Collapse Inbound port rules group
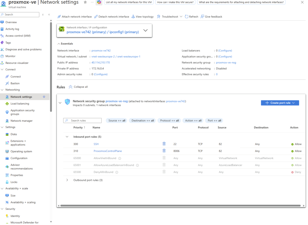The image size is (308, 225). [x=67, y=137]
